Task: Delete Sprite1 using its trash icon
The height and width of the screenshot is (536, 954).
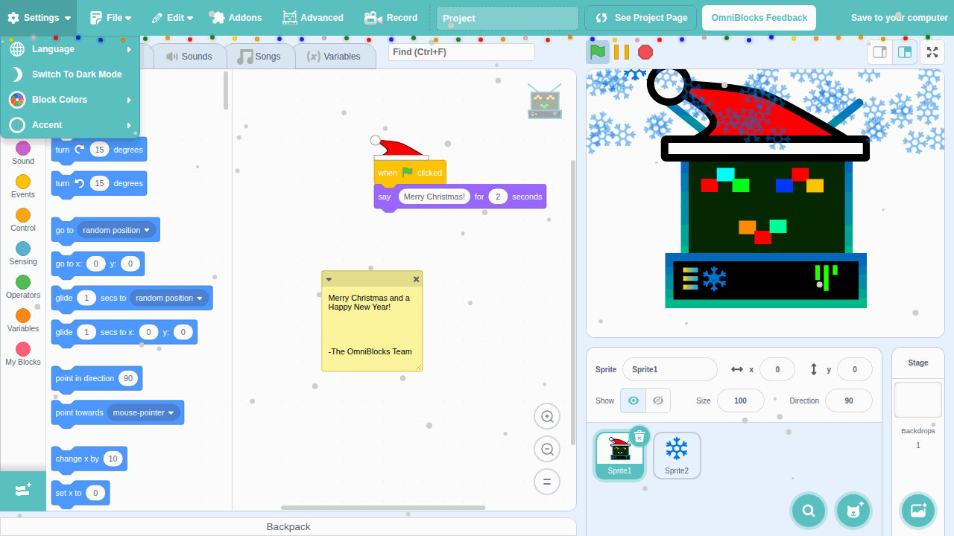Action: [x=639, y=437]
